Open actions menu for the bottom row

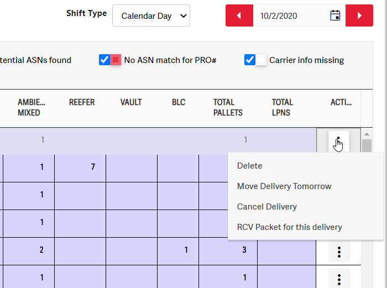(339, 278)
